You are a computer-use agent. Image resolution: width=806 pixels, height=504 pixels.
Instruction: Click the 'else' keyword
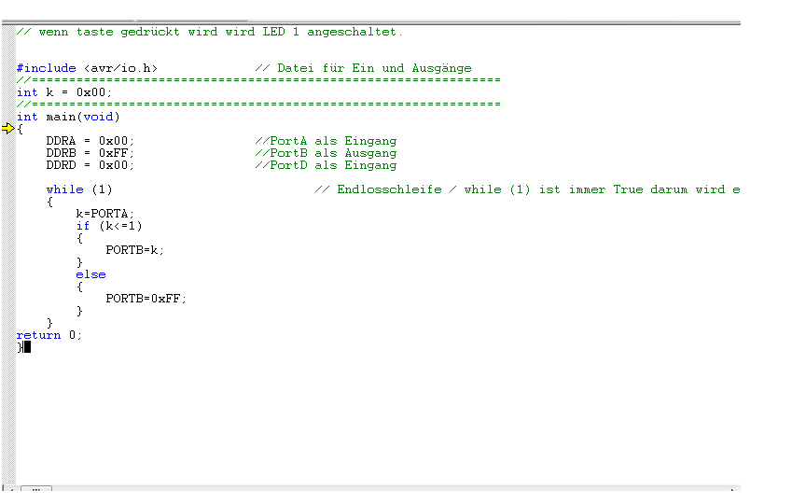tap(91, 274)
